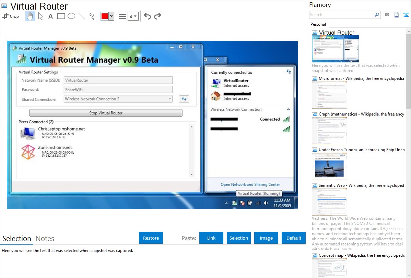
Task: Open the Graph (mathematics) snapshot thumbnail
Action: 329,131
